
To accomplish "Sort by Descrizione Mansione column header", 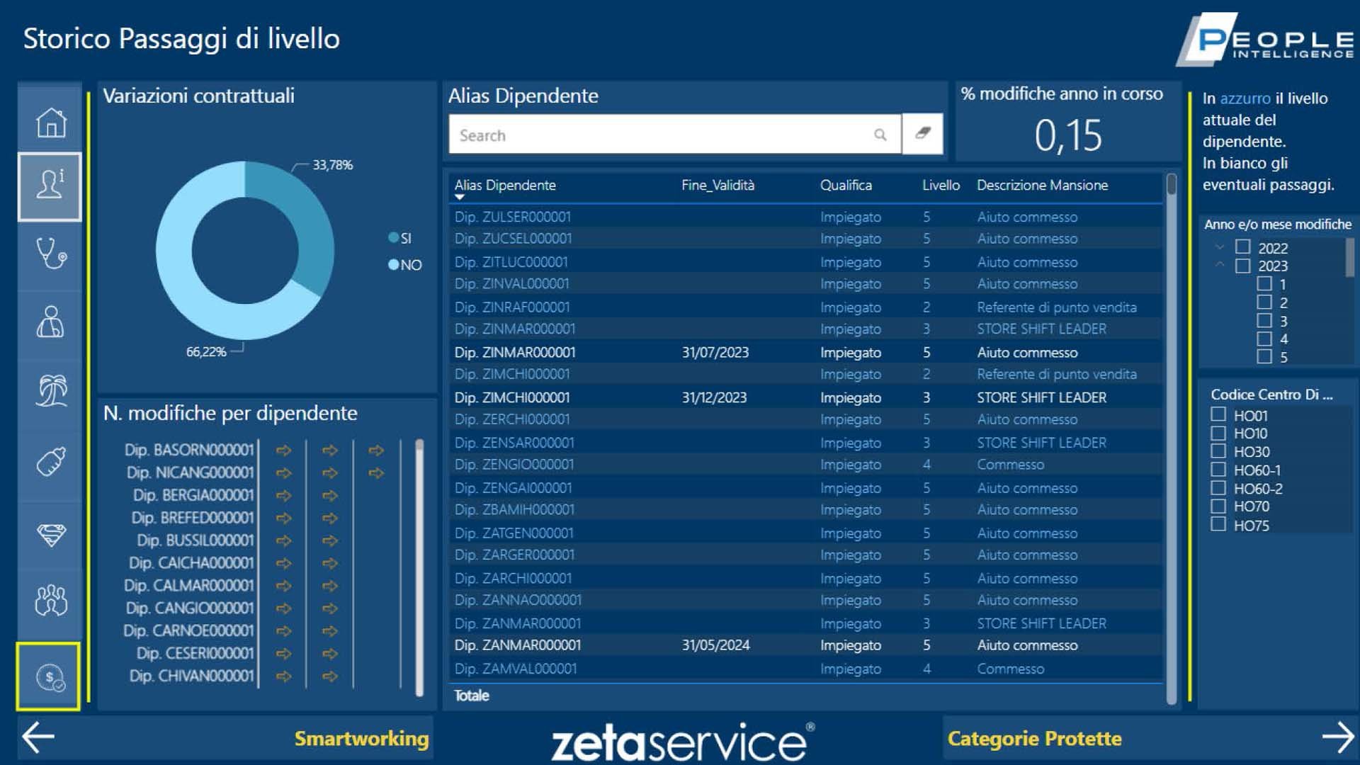I will [1042, 185].
